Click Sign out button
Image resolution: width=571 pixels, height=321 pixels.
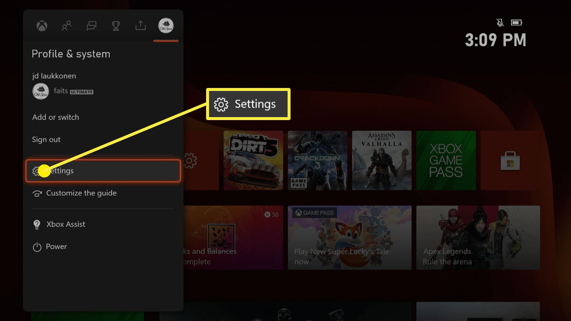pos(46,139)
